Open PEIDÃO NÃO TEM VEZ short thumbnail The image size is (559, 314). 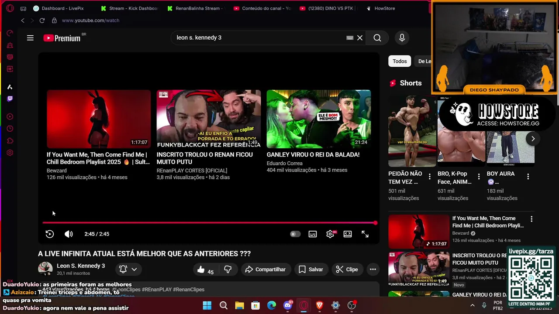pos(412,131)
